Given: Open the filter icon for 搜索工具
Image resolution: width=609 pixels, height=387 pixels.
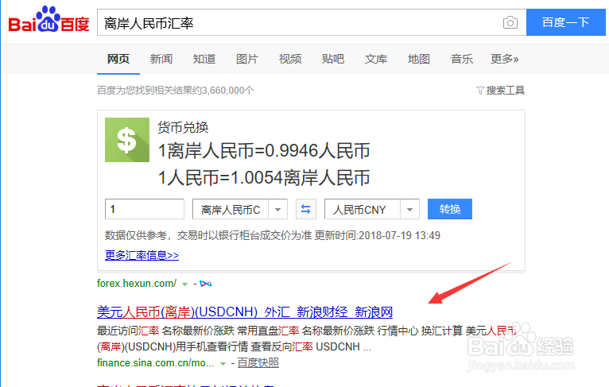Looking at the screenshot, I should 480,91.
